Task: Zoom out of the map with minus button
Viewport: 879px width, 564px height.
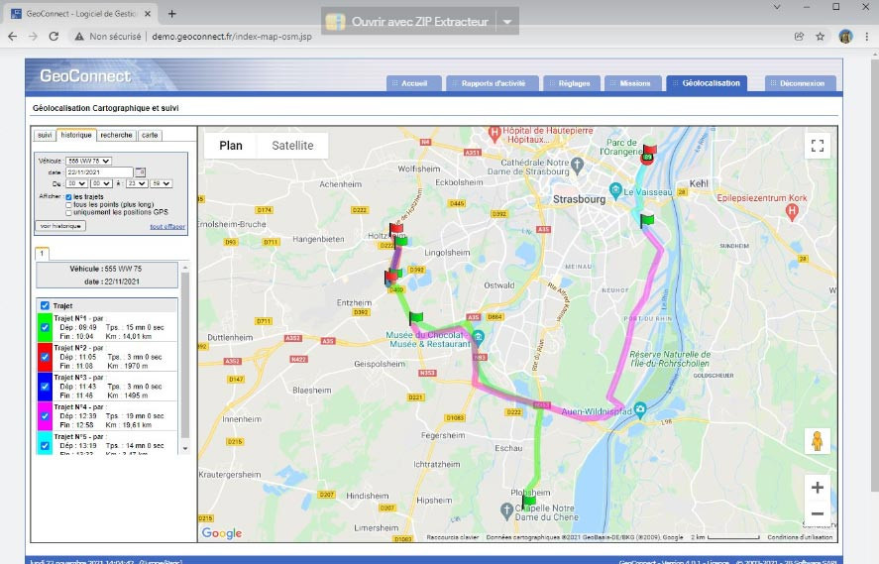Action: (x=817, y=513)
